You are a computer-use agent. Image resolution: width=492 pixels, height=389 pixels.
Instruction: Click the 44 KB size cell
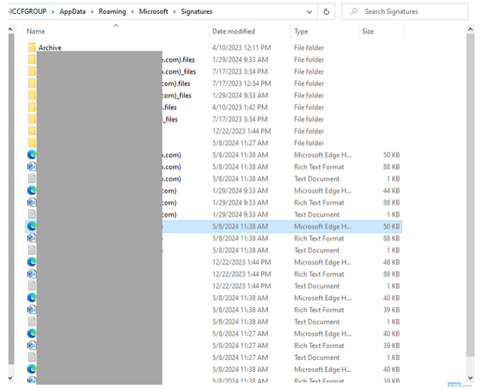click(391, 191)
